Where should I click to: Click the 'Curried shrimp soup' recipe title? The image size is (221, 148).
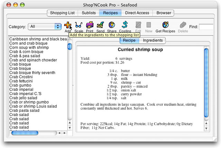pos(140,50)
